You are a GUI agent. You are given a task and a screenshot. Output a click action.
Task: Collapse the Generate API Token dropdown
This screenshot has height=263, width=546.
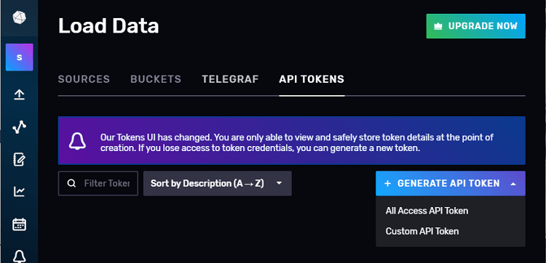[x=450, y=183]
